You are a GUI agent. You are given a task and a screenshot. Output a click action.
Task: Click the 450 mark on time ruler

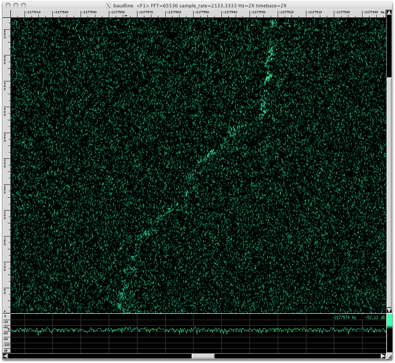coord(5,86)
